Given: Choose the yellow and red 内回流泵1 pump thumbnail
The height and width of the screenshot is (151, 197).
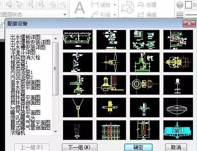Looking at the screenshot, I should 178,62.
